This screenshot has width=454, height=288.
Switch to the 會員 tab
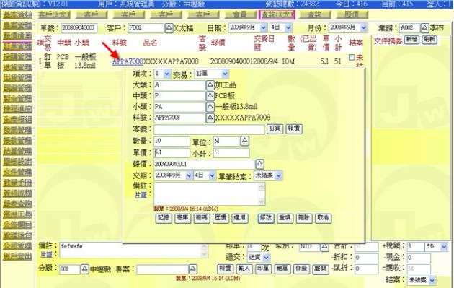point(240,14)
